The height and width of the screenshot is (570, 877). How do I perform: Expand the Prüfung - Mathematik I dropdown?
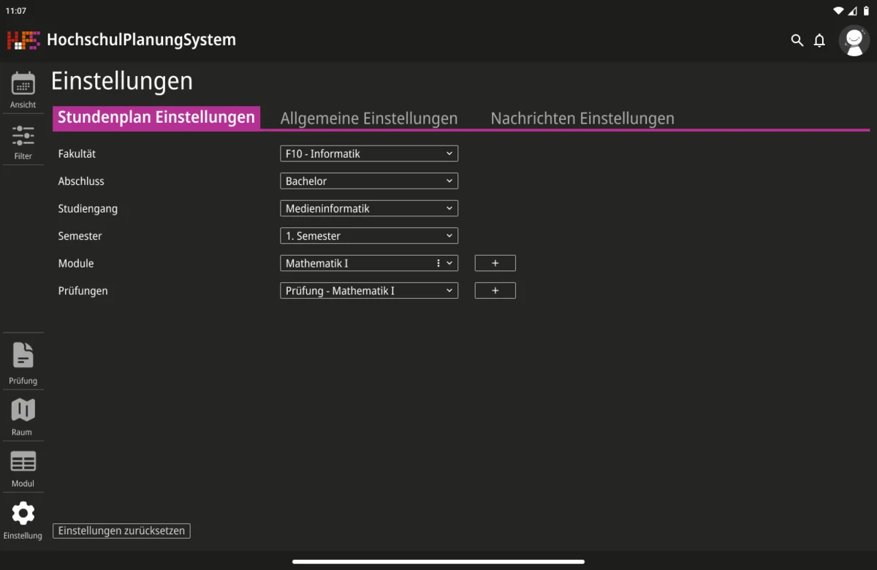(x=368, y=291)
